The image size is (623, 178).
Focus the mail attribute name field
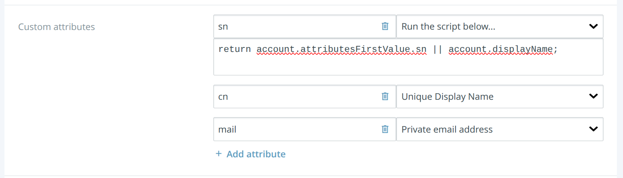pos(297,129)
